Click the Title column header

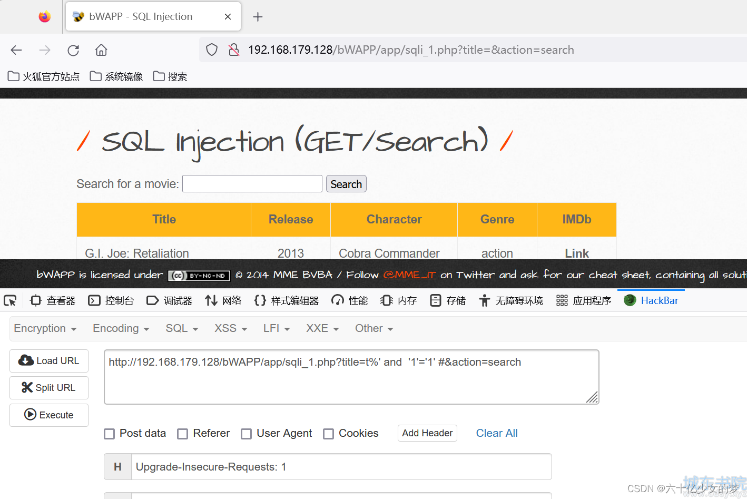coord(164,220)
